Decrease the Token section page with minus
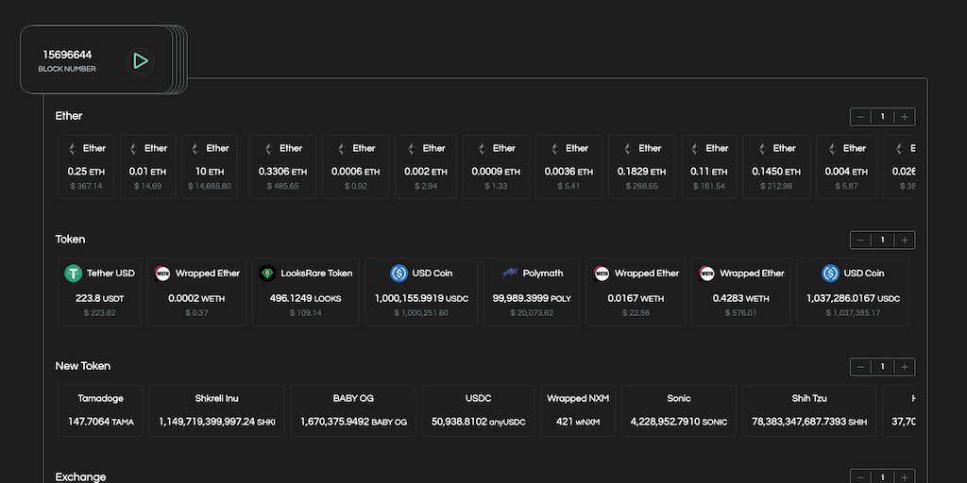This screenshot has width=967, height=483. tap(860, 241)
